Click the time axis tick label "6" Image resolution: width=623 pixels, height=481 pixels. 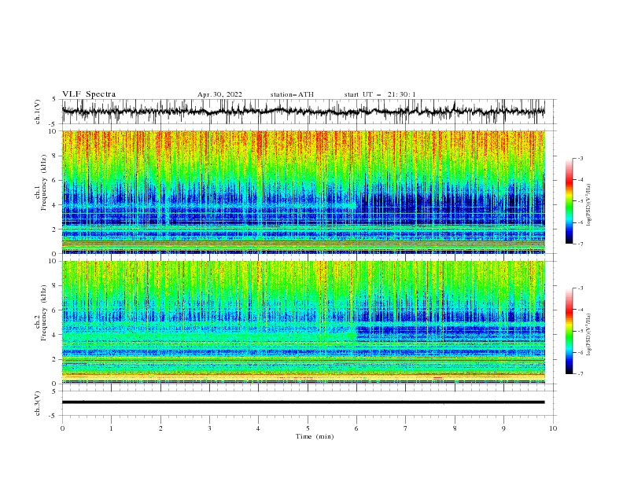(356, 428)
